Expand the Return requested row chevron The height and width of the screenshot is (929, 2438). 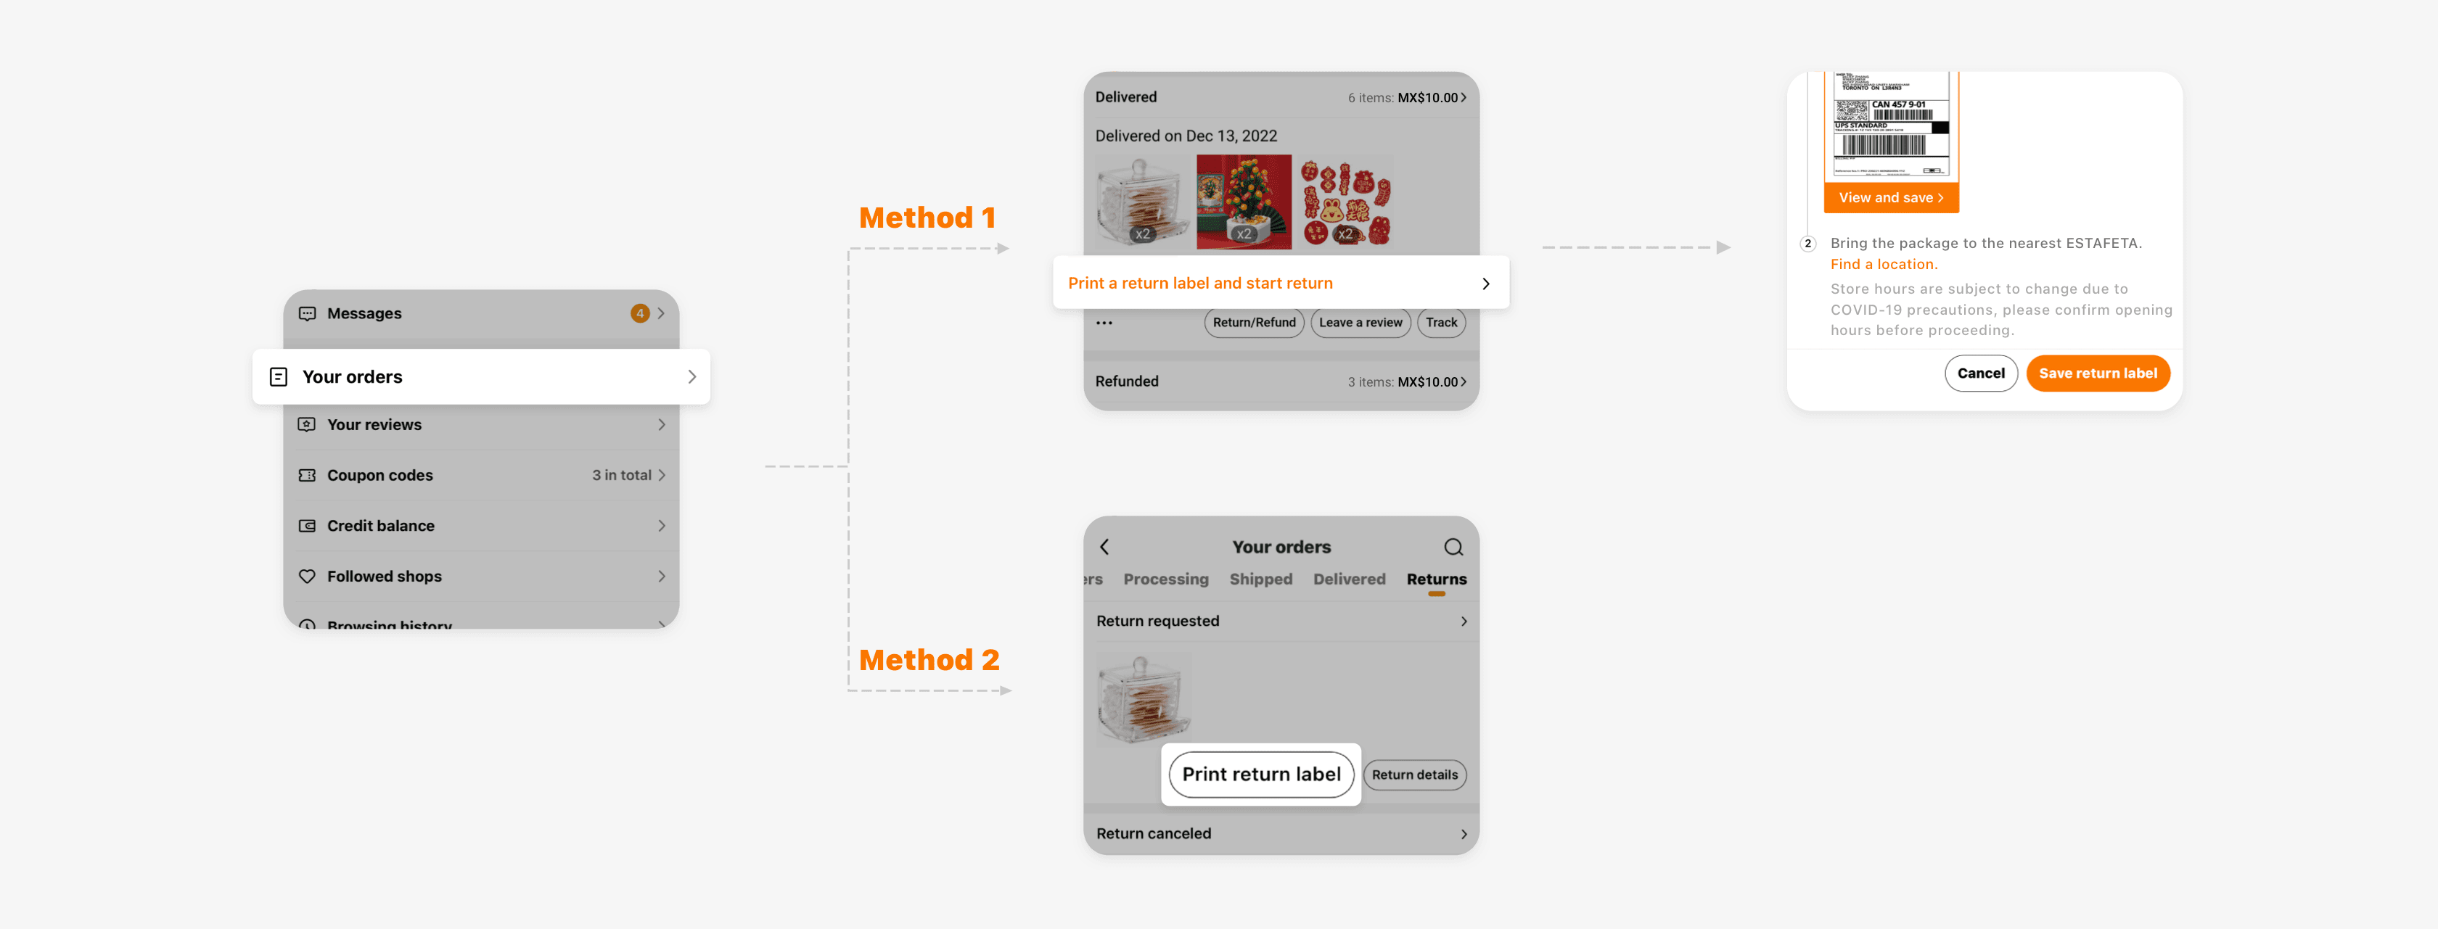click(x=1464, y=622)
